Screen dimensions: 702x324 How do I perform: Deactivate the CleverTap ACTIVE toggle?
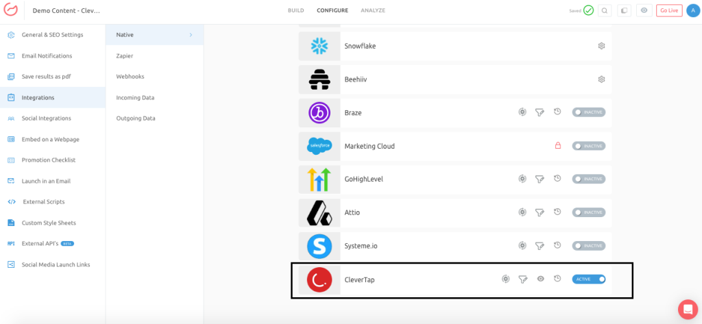coord(589,279)
